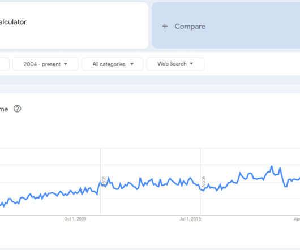
Task: Expand the All categories dropdown
Action: (112, 64)
